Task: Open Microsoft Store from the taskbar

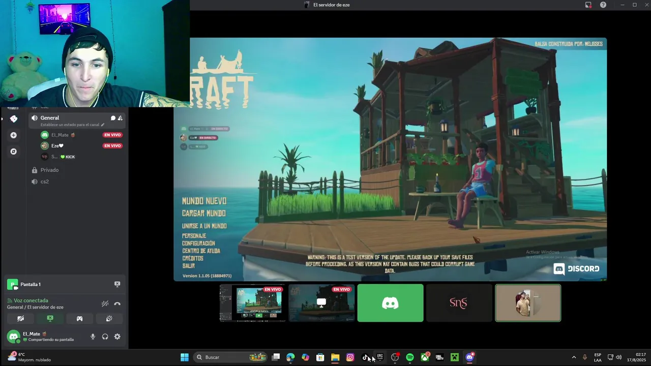Action: tap(320, 357)
